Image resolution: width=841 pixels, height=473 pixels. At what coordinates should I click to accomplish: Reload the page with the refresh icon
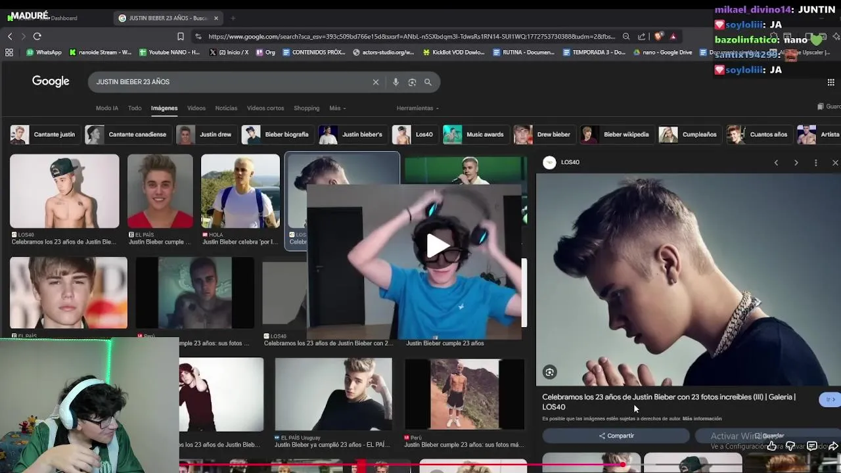(37, 36)
